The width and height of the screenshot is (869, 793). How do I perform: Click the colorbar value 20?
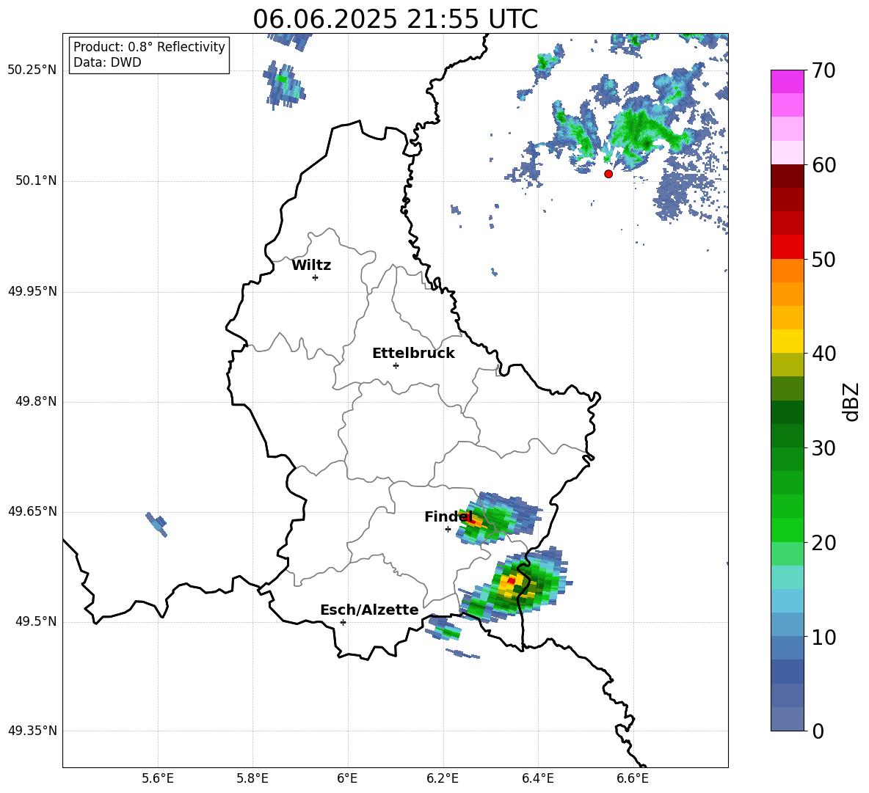[823, 542]
